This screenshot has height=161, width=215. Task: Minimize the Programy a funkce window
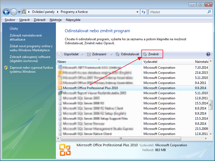coord(192,5)
